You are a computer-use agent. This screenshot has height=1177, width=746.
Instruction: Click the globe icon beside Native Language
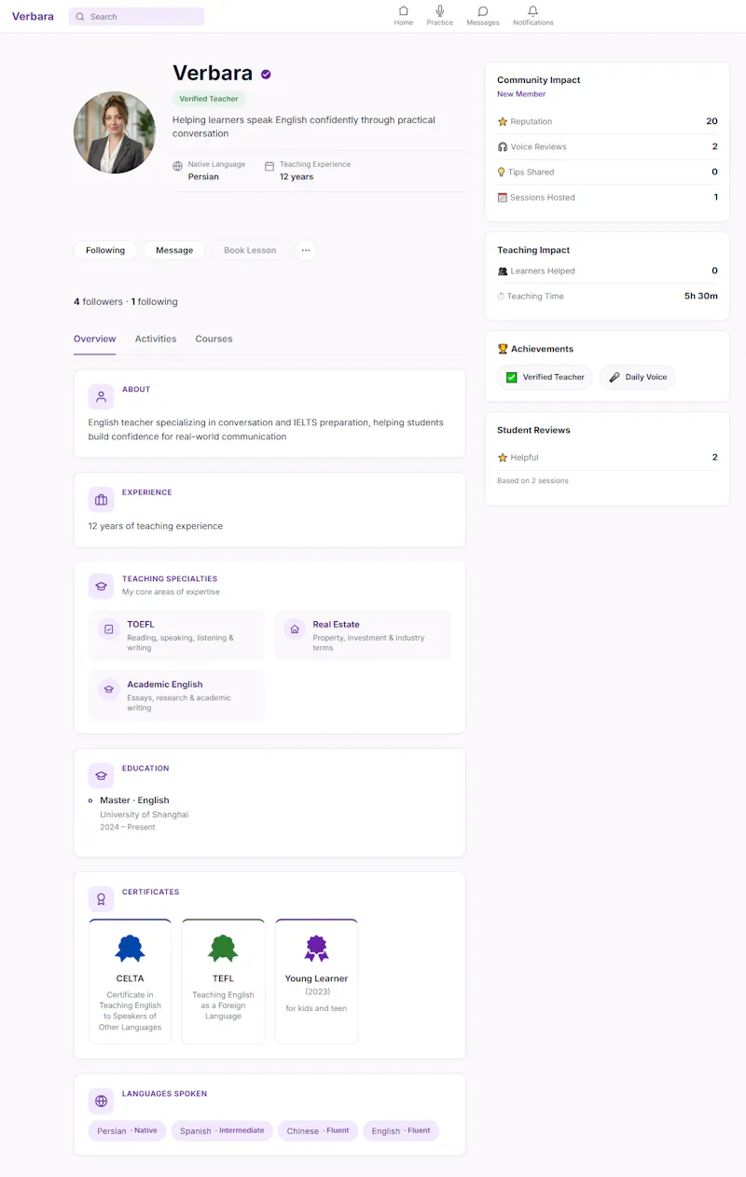pyautogui.click(x=177, y=166)
